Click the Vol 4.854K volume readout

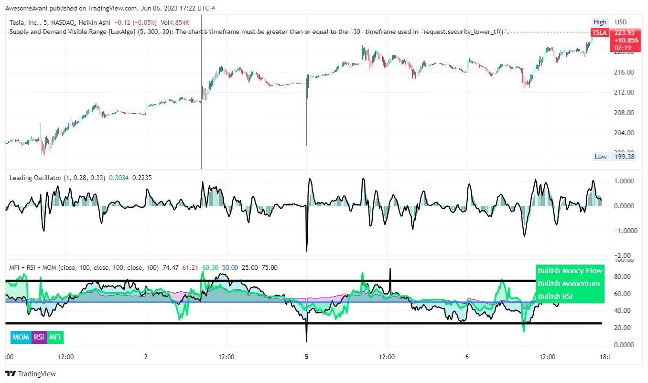pos(175,22)
